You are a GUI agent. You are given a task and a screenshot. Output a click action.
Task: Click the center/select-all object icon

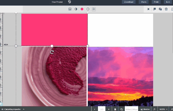149,9
